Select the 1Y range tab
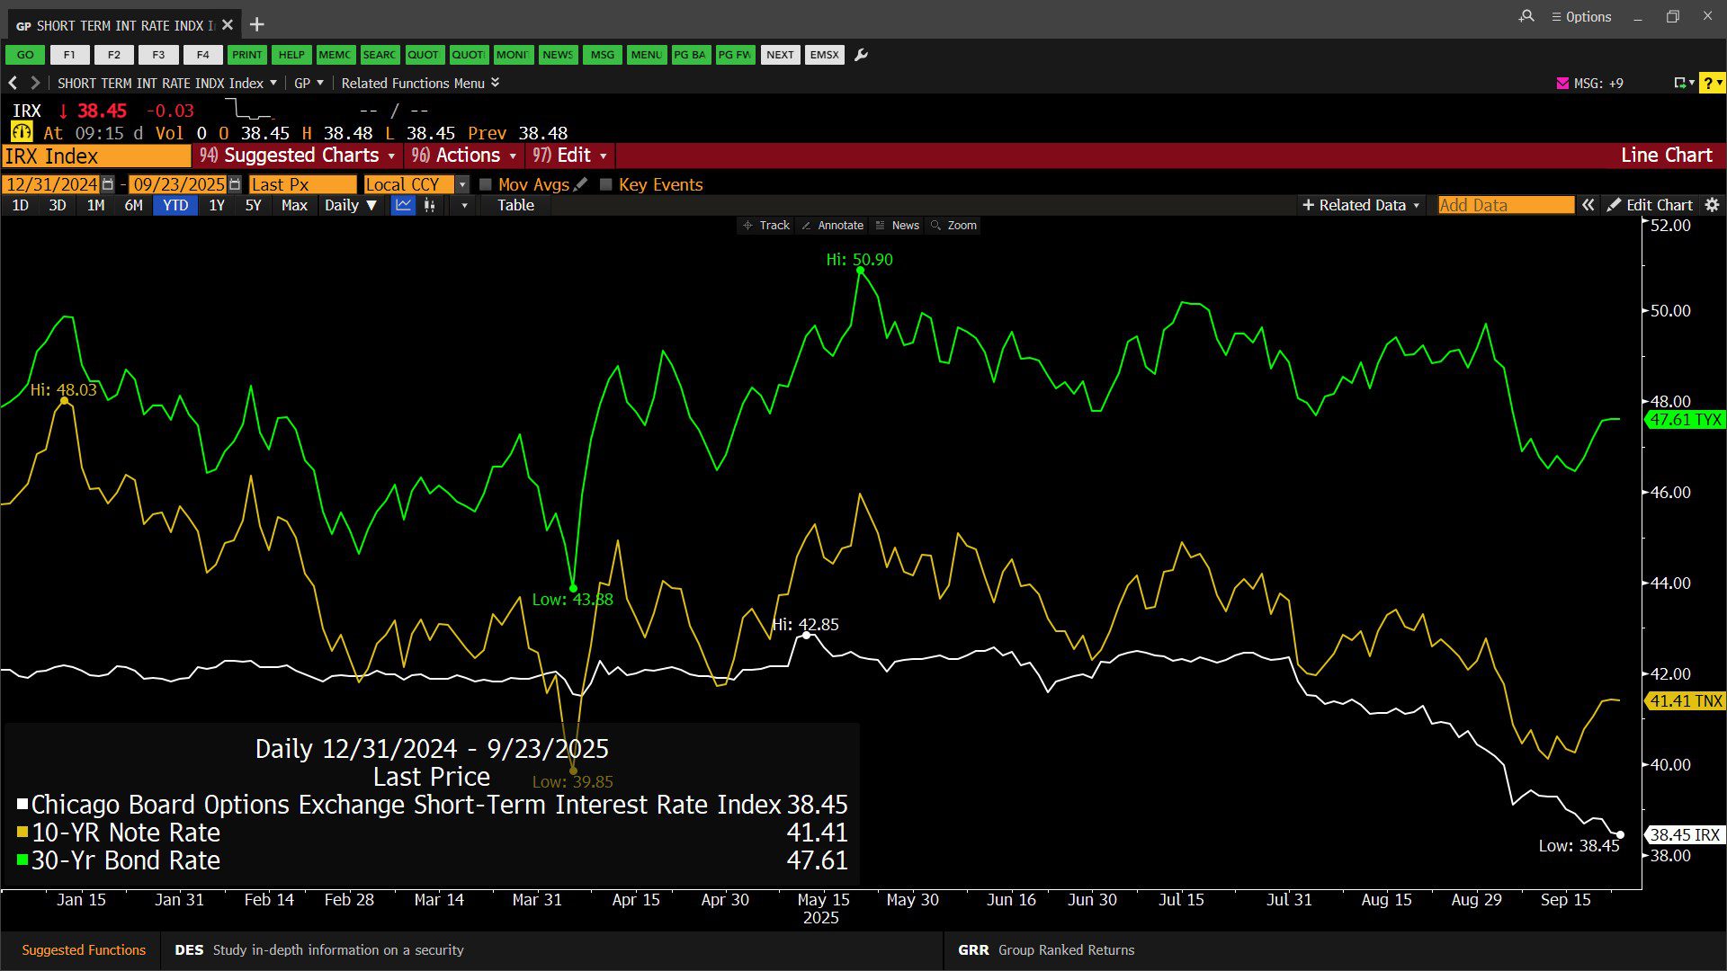The height and width of the screenshot is (971, 1727). 217,205
